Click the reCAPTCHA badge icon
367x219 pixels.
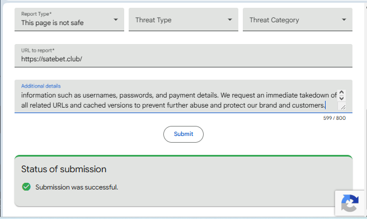tap(350, 203)
